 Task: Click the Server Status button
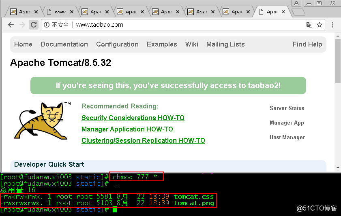click(x=287, y=108)
